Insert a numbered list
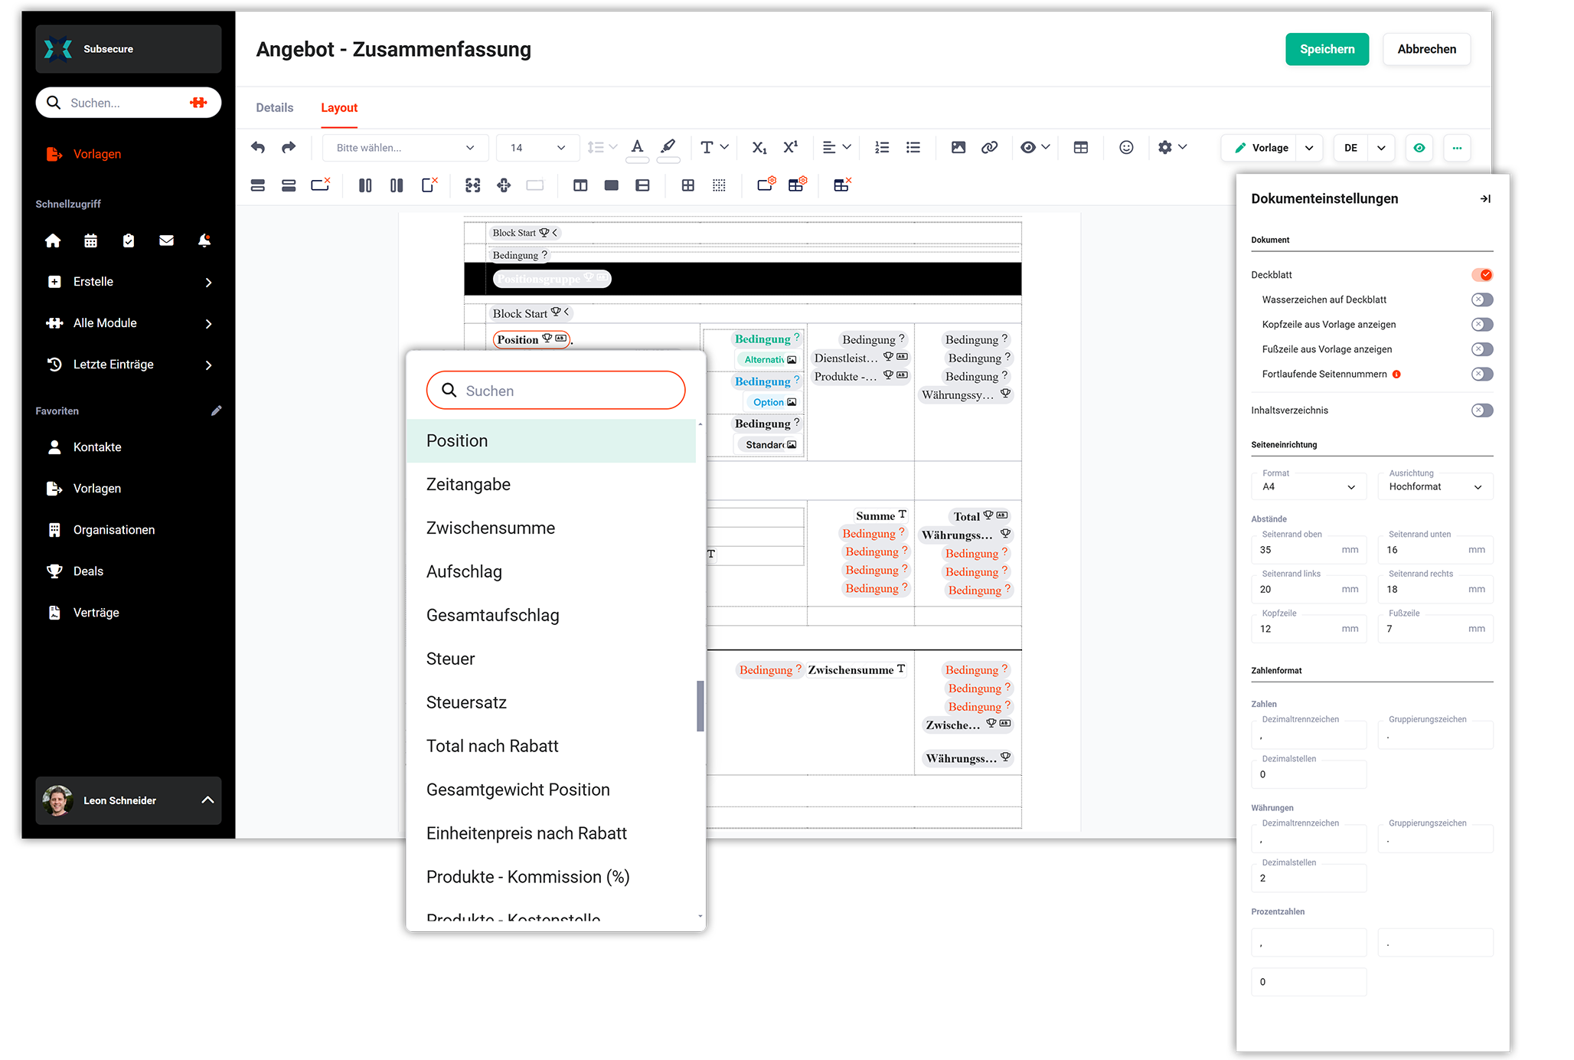The width and height of the screenshot is (1574, 1060). click(882, 147)
